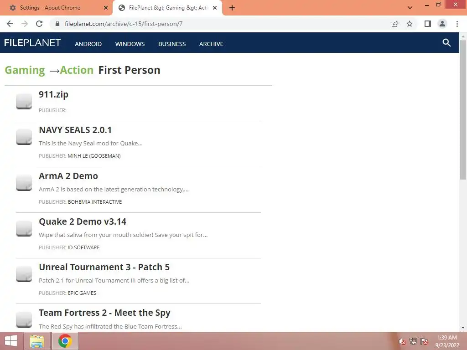Click the Team Fortress 2 file icon
The image size is (467, 350).
(24, 319)
